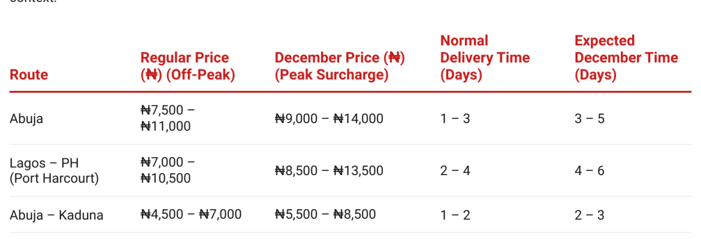Click the 4 – 6 days December time
This screenshot has width=701, height=239.
[x=590, y=170]
